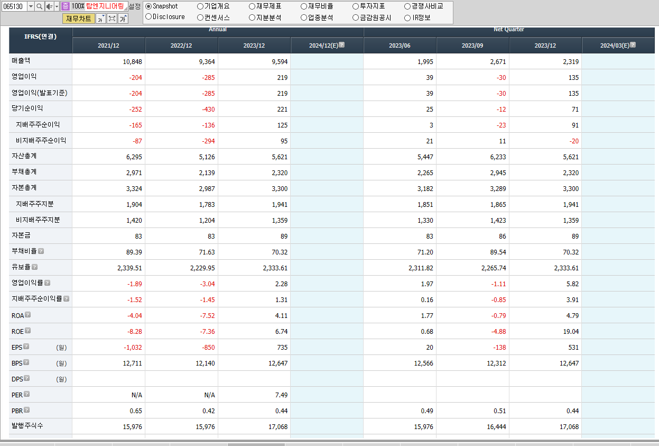Viewport: 659px width, 446px height.
Task: Click the 2023/09 quarter column header
Action: coord(472,45)
